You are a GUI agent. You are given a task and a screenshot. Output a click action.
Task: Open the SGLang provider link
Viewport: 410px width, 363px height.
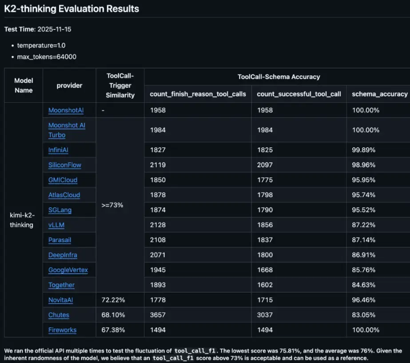pos(60,210)
